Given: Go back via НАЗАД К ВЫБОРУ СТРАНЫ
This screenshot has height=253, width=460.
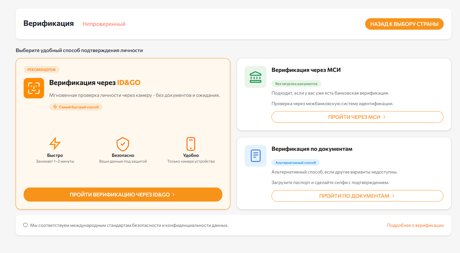Looking at the screenshot, I should coord(404,24).
